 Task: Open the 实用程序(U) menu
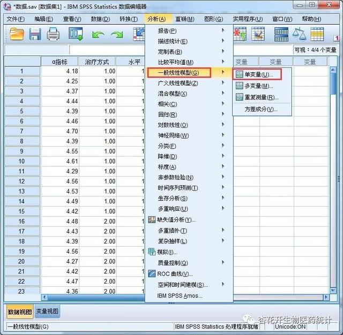[248, 19]
